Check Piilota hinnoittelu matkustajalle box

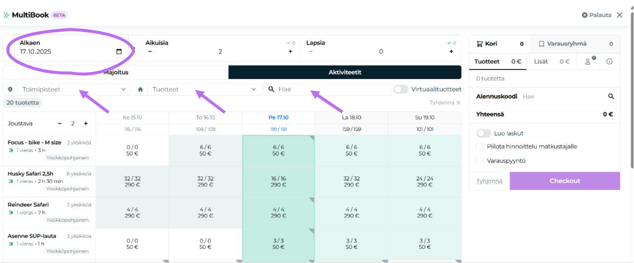480,146
